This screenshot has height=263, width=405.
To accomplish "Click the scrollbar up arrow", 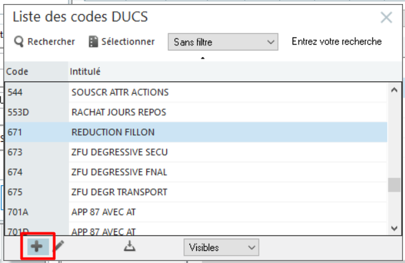I will 394,90.
